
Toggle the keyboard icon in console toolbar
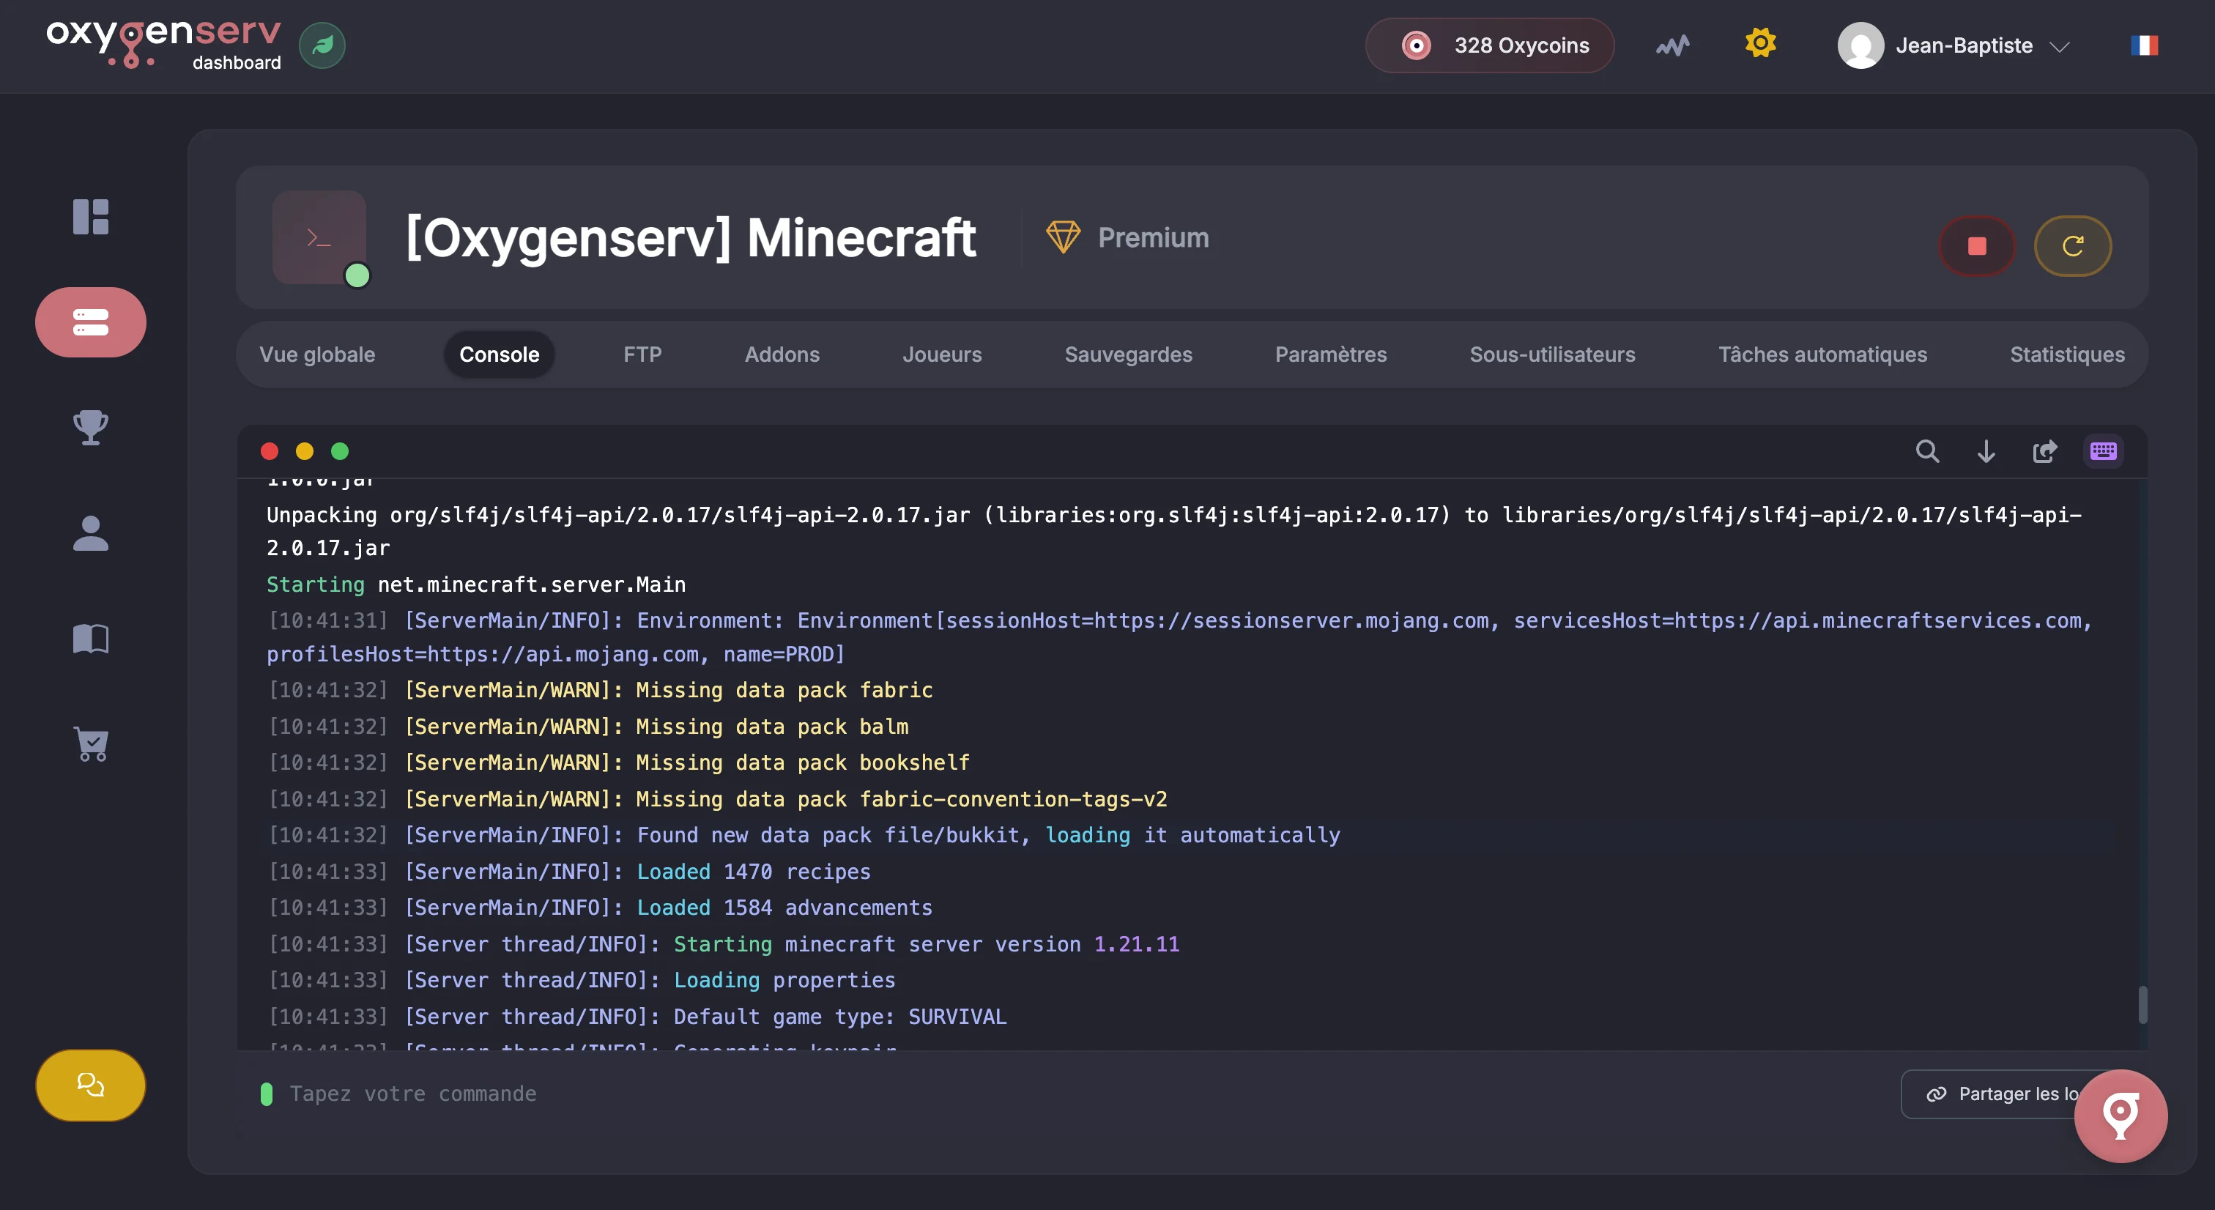[x=2103, y=450]
